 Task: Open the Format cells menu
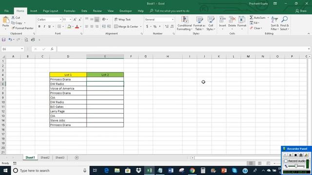pos(242,23)
